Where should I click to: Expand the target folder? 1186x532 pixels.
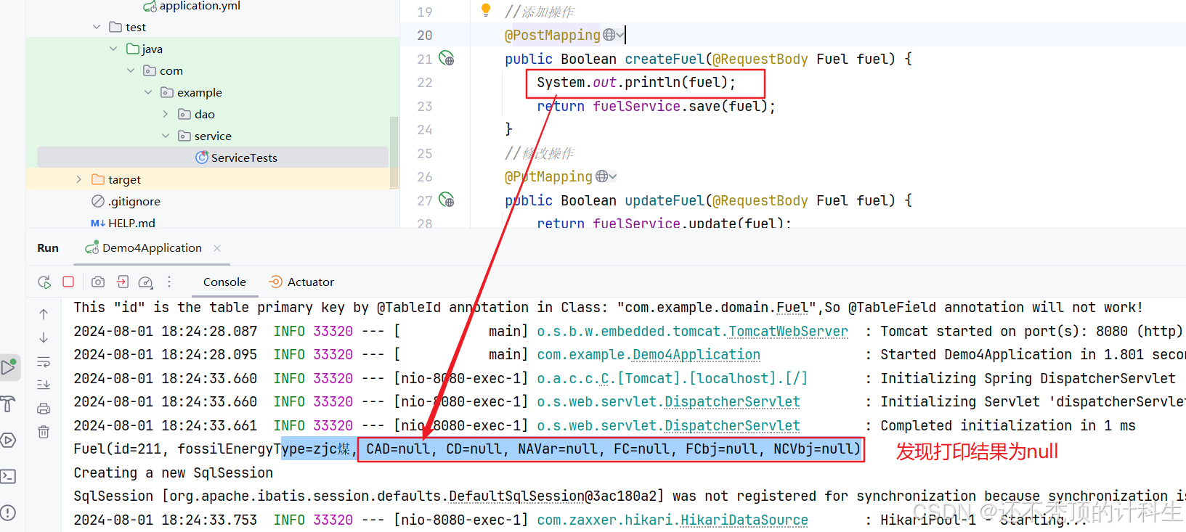79,179
